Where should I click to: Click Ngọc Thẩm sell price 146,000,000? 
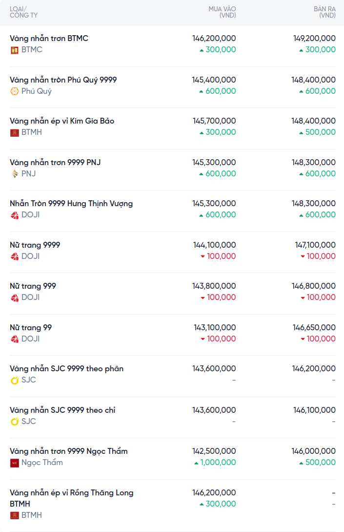point(313,451)
